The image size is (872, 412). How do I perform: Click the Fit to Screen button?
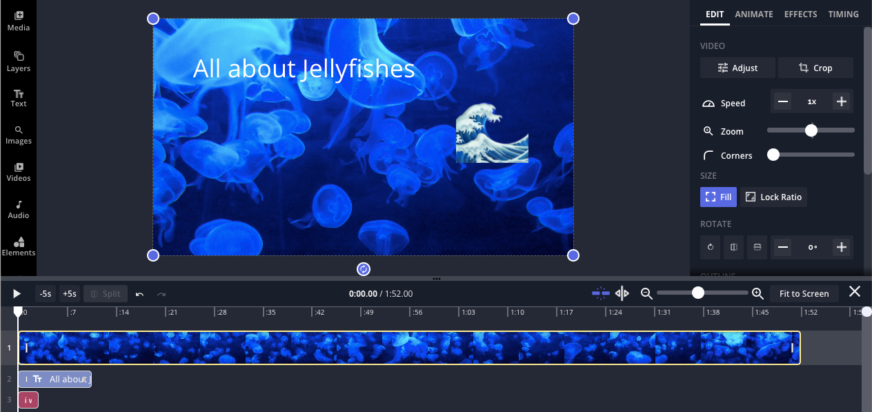point(804,293)
